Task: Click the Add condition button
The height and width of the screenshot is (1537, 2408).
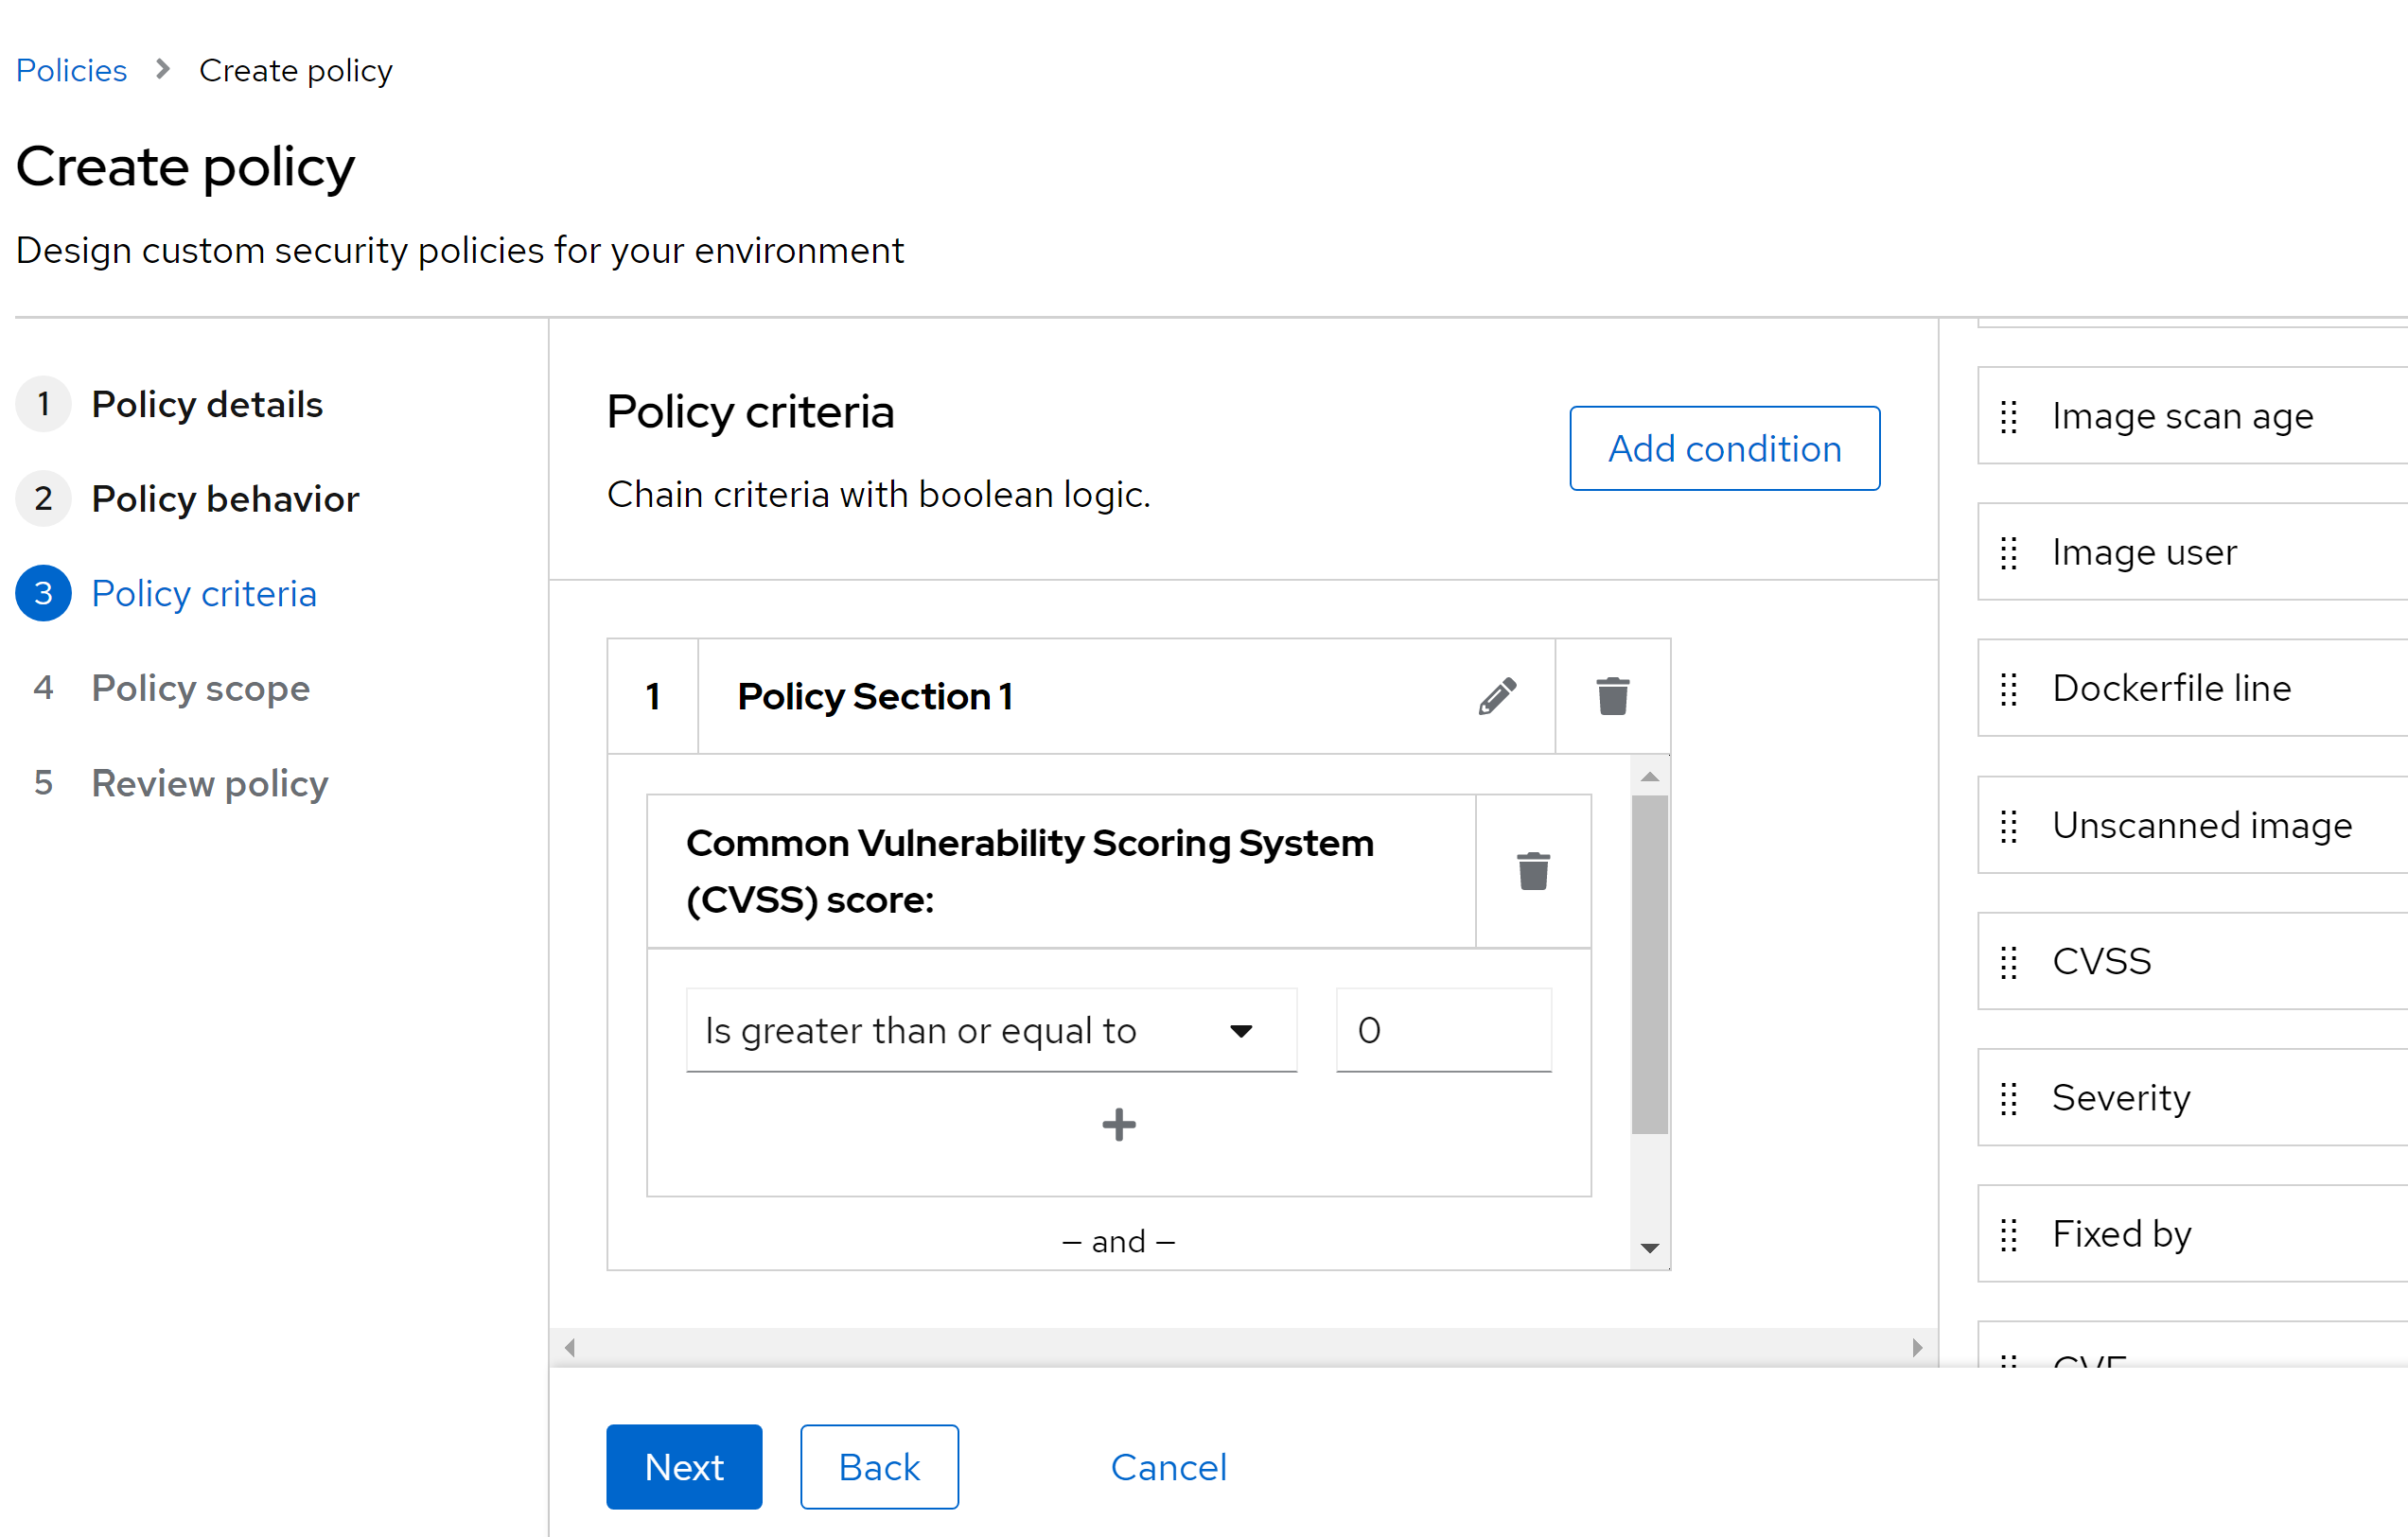Action: pos(1724,448)
